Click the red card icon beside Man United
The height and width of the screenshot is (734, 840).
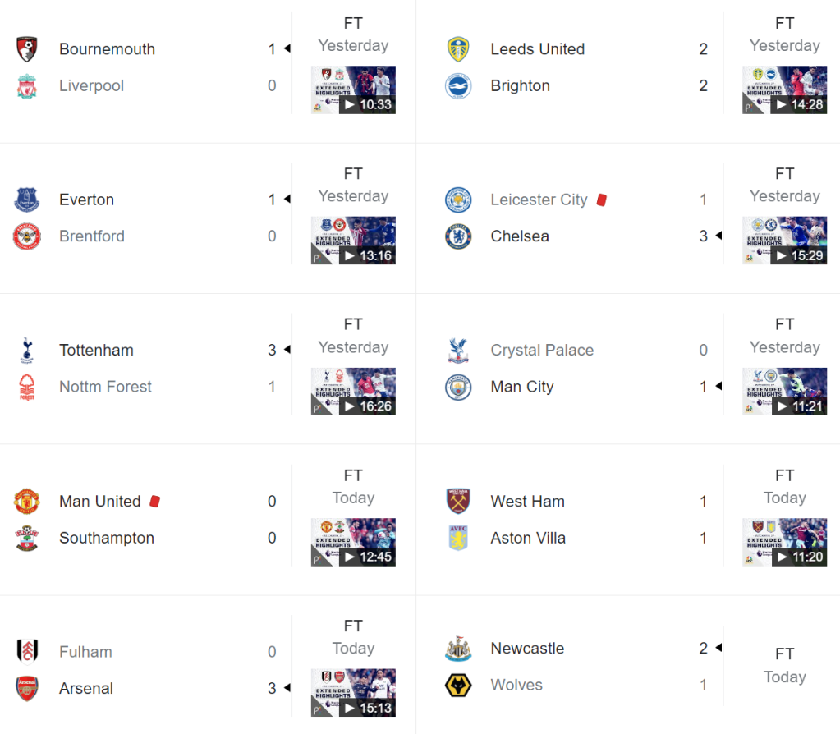click(155, 501)
